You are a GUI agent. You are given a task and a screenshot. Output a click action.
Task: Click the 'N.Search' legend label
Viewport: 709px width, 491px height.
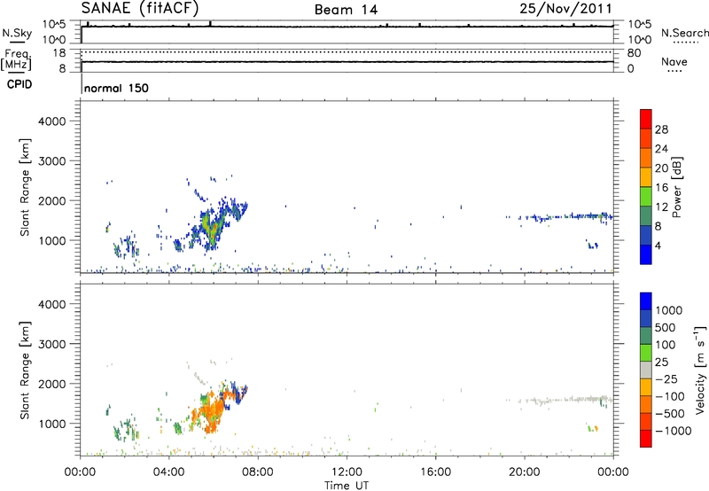684,33
